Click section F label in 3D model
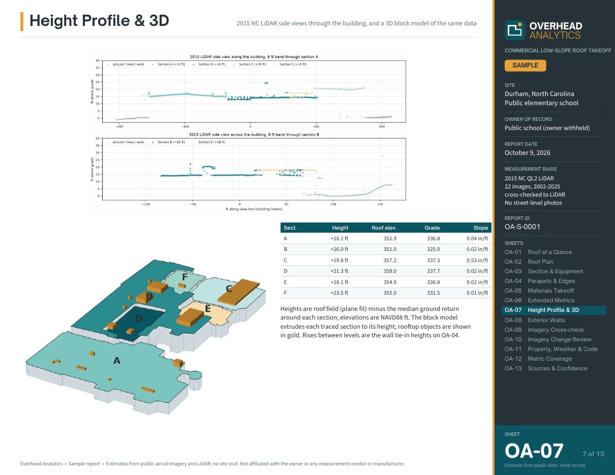Viewport: 615px width, 475px height. pos(185,277)
